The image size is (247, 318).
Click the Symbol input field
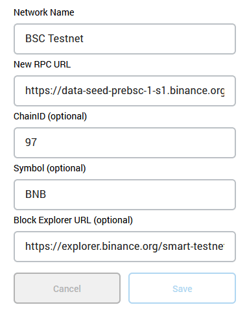(124, 195)
